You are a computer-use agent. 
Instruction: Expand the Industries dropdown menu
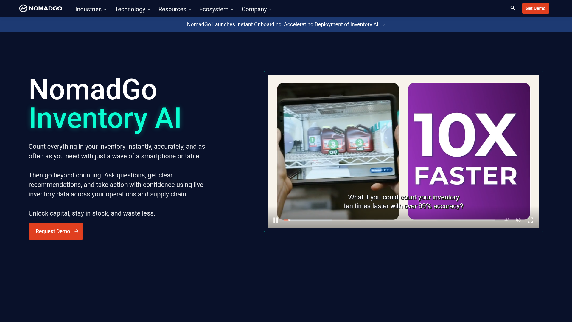[x=91, y=9]
